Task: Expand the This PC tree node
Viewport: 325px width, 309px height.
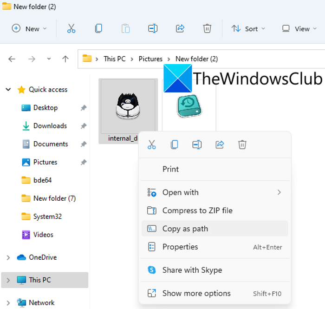Action: pos(8,280)
